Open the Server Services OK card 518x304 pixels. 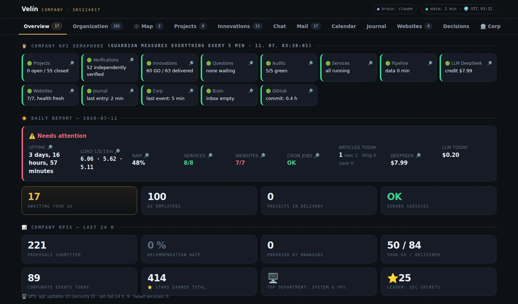[x=439, y=200]
